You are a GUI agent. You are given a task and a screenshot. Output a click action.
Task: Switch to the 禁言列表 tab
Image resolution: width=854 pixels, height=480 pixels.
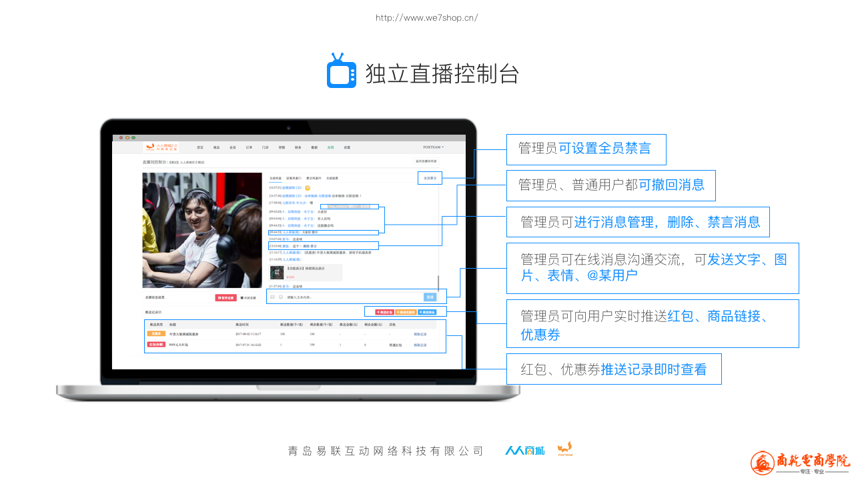click(314, 179)
